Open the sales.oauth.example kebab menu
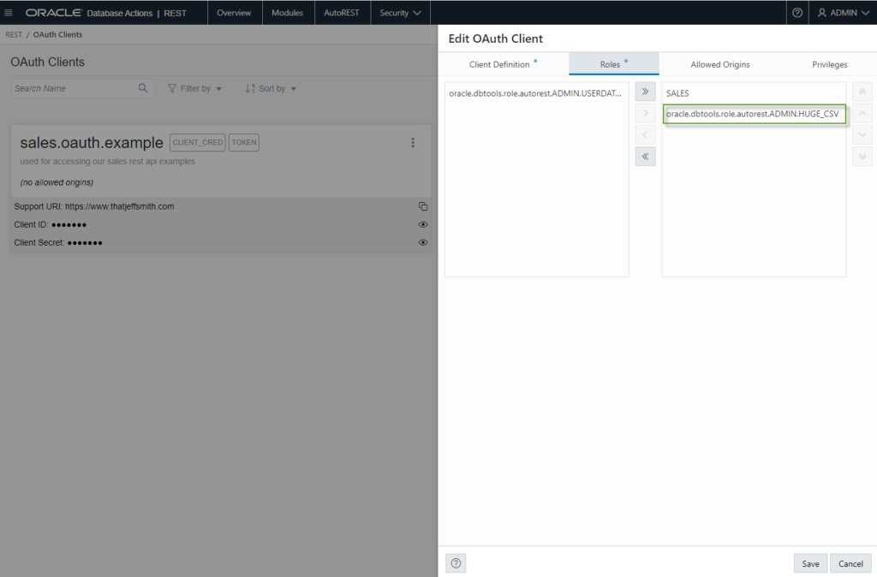This screenshot has height=577, width=877. point(413,143)
